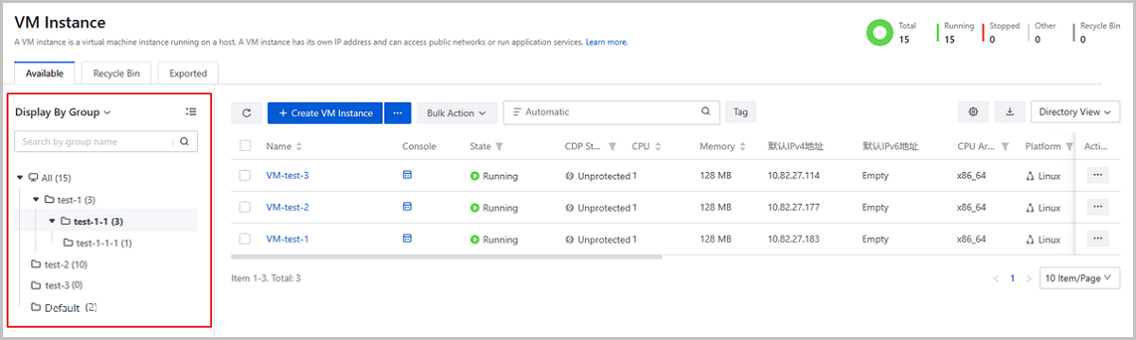Switch to the Exported tab

[x=188, y=73]
